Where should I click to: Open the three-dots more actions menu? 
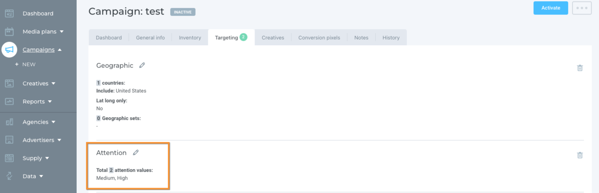(x=582, y=8)
